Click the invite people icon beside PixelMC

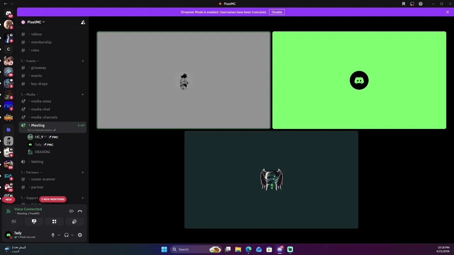[83, 22]
